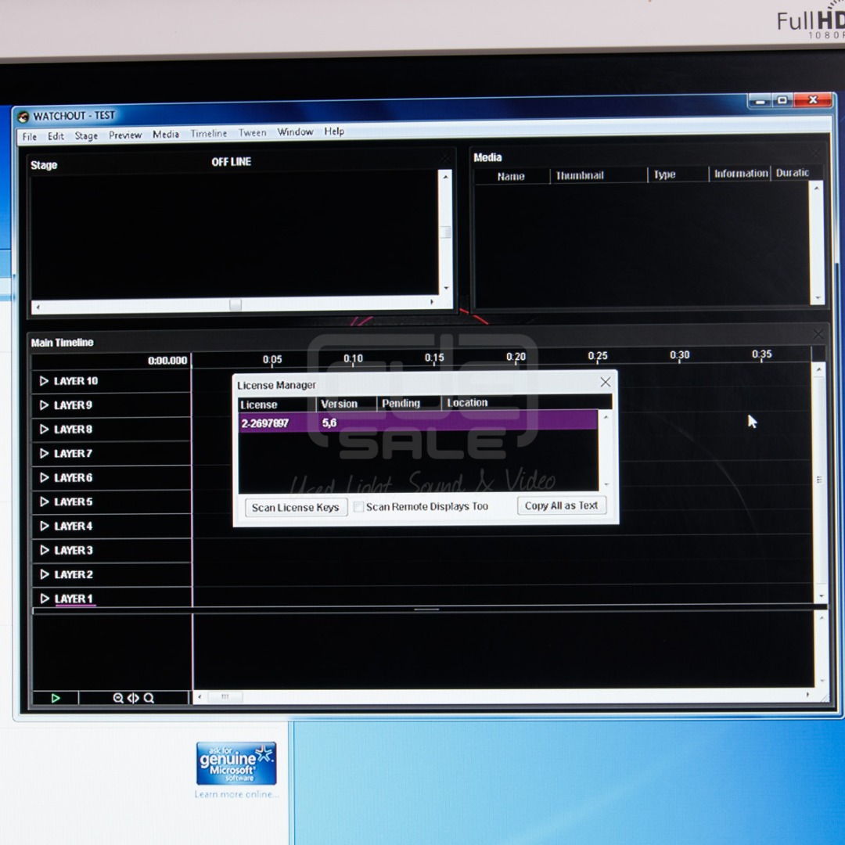Expand LAYER 10 in the timeline
This screenshot has height=845, width=845.
tap(44, 381)
